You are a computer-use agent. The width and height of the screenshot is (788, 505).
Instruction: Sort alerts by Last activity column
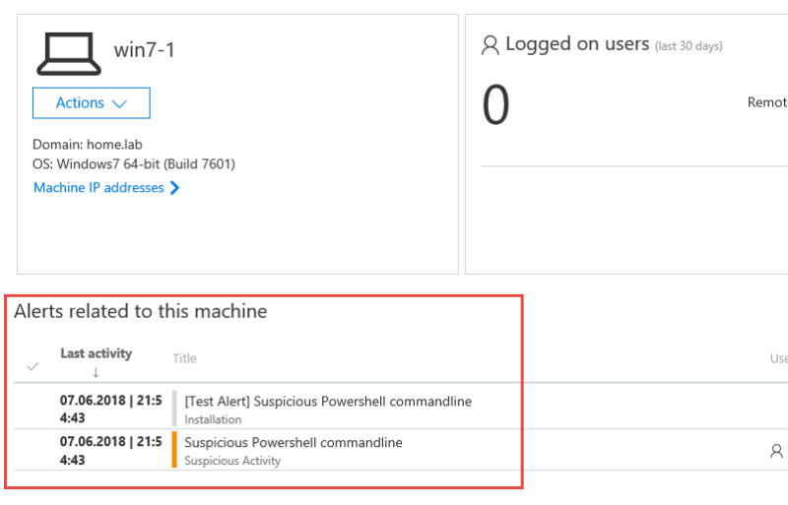(x=96, y=353)
